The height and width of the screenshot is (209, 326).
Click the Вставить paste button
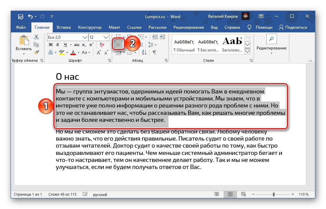tap(24, 43)
